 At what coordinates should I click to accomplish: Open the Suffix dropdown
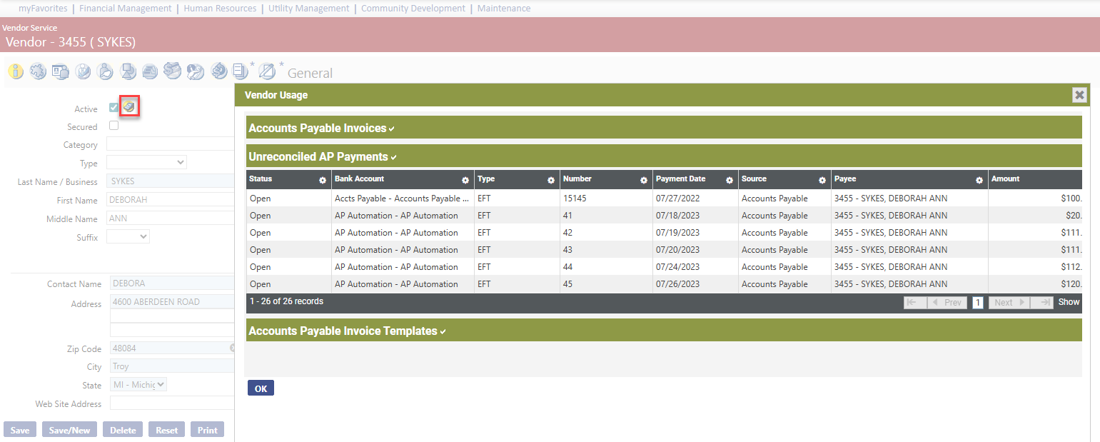(x=128, y=236)
